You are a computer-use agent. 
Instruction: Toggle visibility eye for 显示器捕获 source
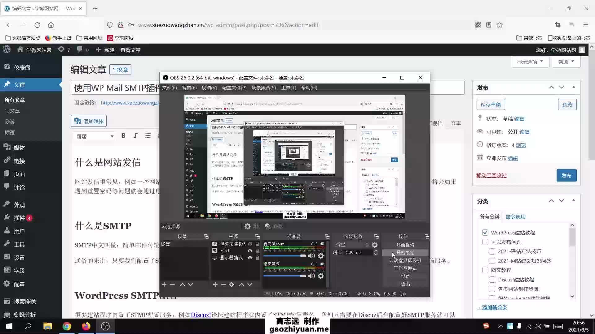tap(250, 258)
